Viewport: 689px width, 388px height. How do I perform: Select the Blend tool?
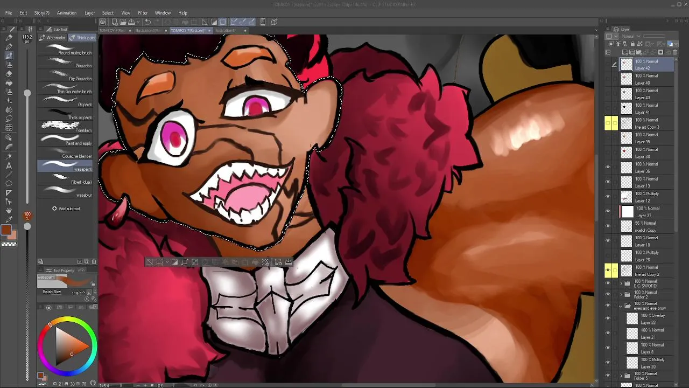click(x=9, y=110)
